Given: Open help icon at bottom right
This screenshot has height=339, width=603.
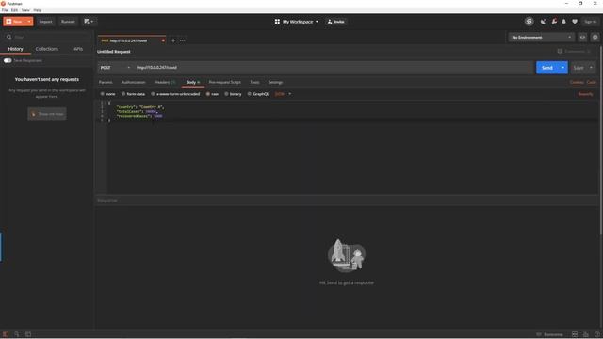Looking at the screenshot, I should (x=596, y=334).
